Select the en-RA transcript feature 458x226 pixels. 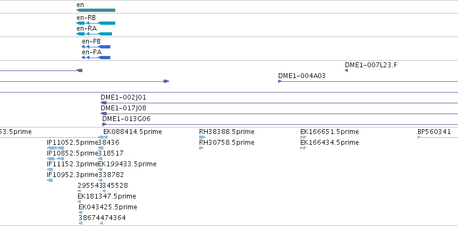(94, 34)
